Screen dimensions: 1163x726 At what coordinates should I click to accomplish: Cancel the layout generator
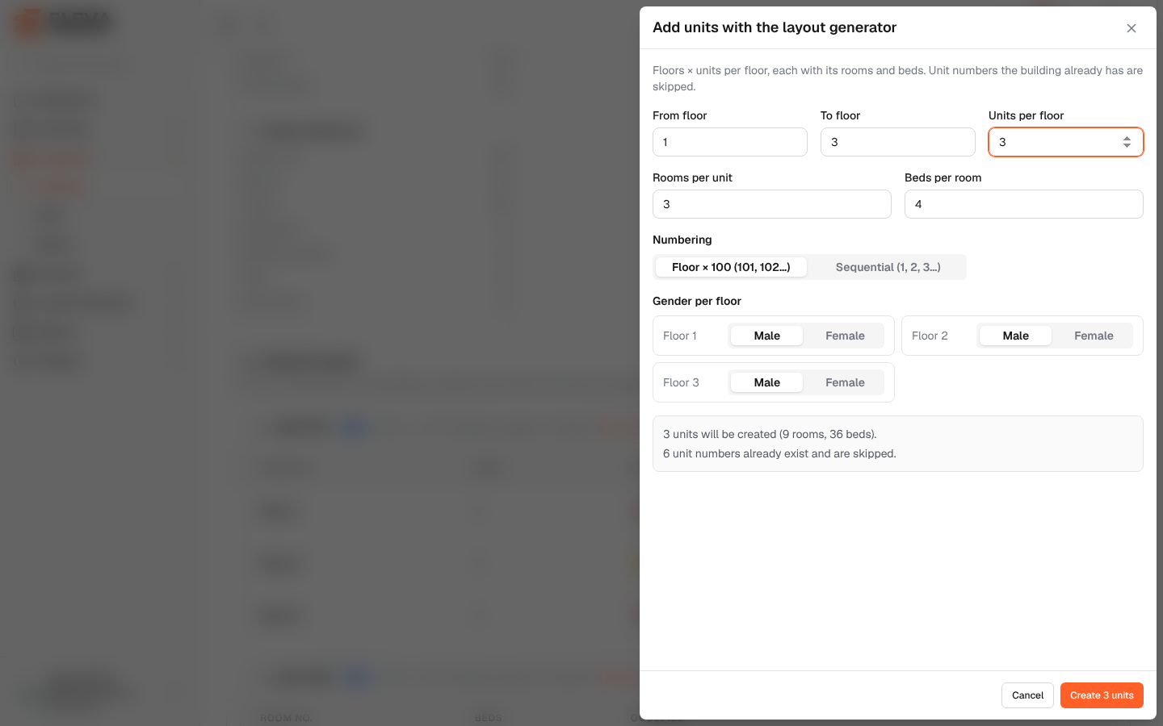pyautogui.click(x=1027, y=695)
